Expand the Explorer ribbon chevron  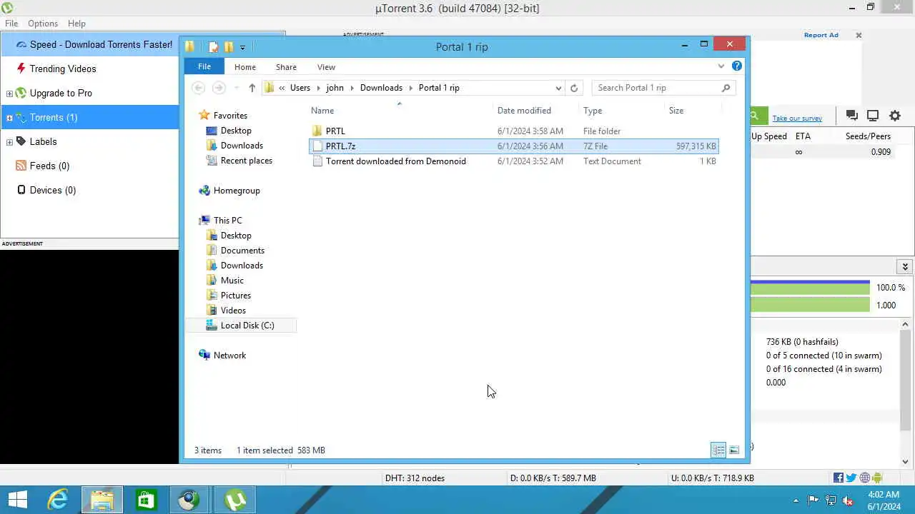[x=721, y=66]
